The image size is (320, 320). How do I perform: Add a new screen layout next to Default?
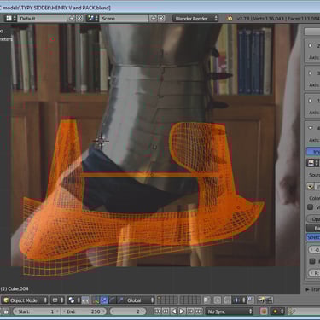(72, 19)
